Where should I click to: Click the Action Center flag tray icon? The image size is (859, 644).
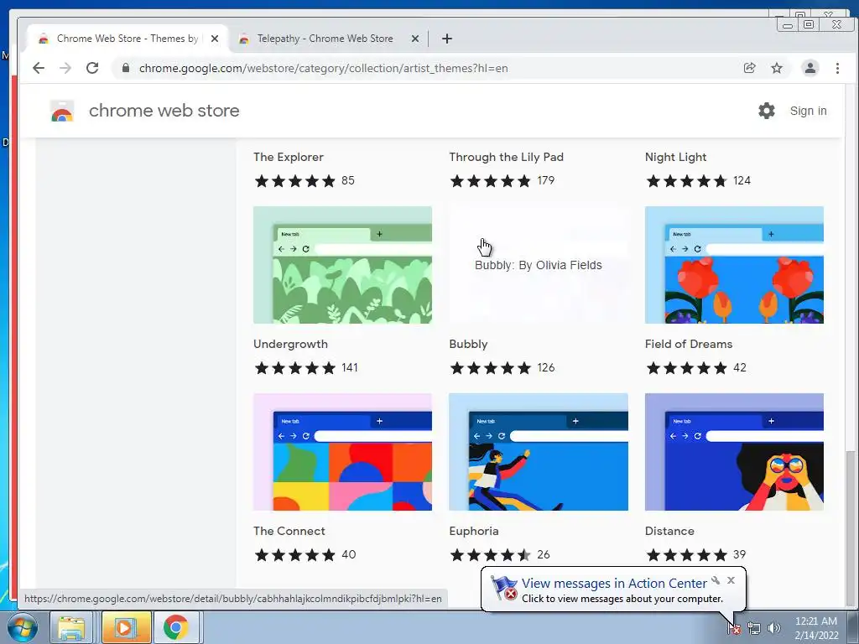[x=735, y=628]
